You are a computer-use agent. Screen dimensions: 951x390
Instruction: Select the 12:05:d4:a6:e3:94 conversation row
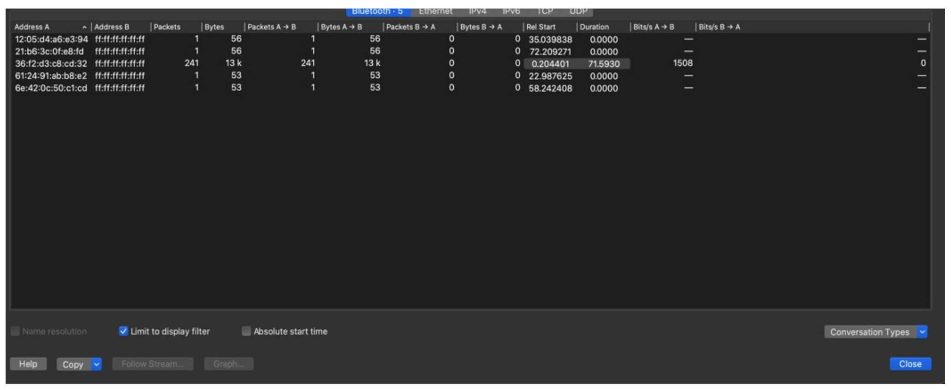pyautogui.click(x=51, y=40)
